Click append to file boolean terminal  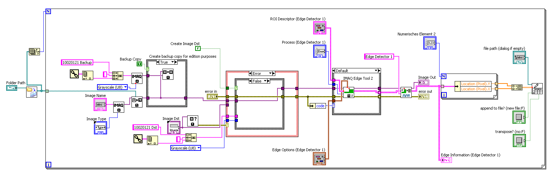coord(519,117)
